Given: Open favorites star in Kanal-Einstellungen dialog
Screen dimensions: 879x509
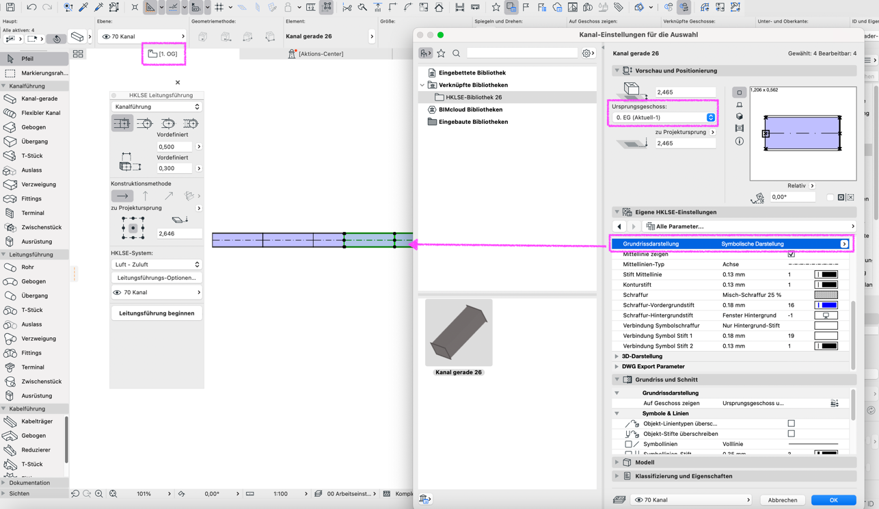Looking at the screenshot, I should click(x=441, y=53).
